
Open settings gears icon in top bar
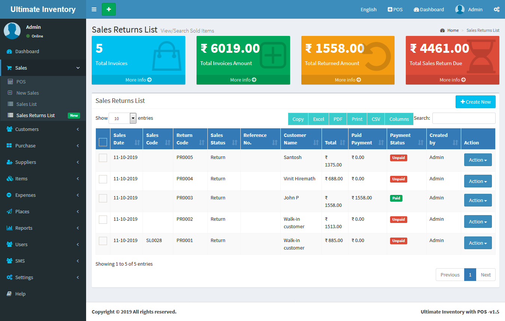(x=496, y=9)
